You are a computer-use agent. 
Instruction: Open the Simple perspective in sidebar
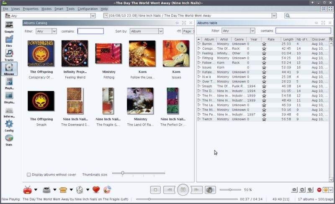[x=9, y=27]
